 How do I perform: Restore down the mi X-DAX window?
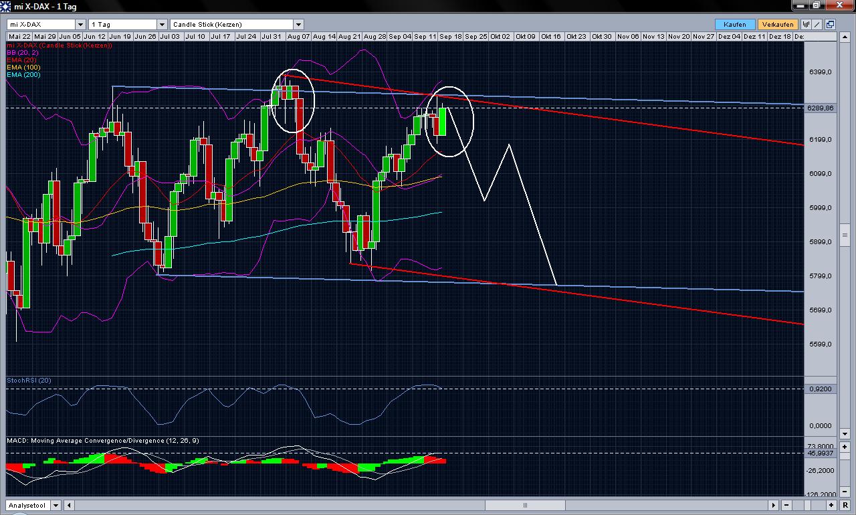tap(819, 5)
